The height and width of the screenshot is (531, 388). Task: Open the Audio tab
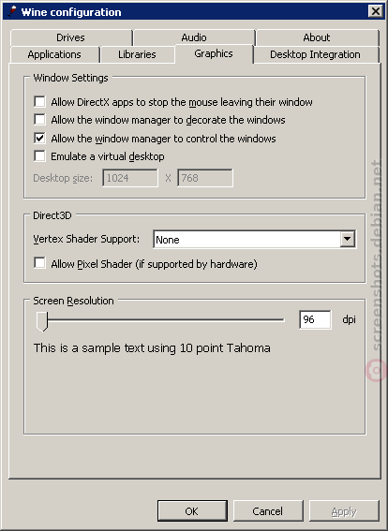coord(194,37)
